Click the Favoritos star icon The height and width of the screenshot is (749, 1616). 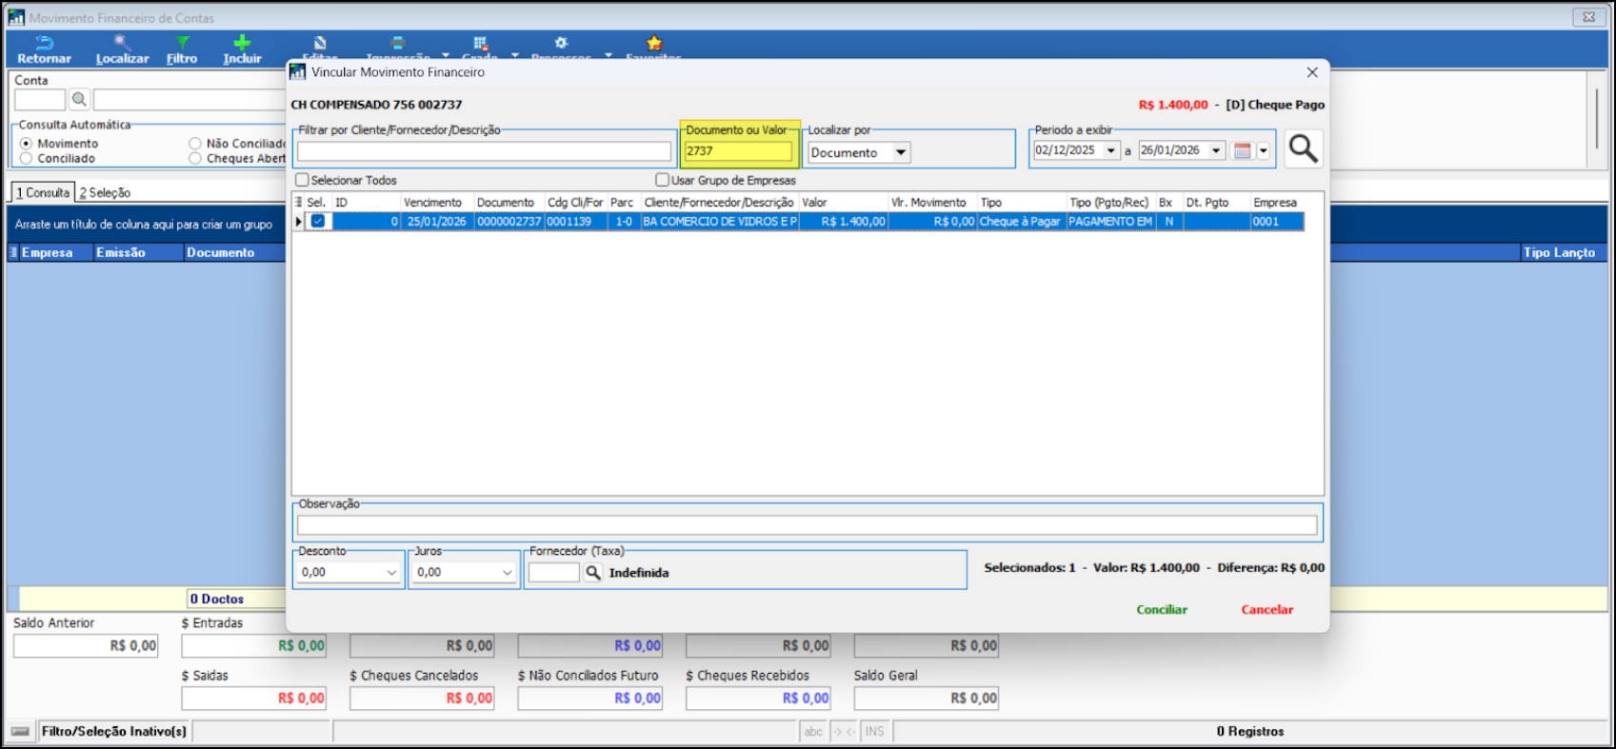click(654, 43)
